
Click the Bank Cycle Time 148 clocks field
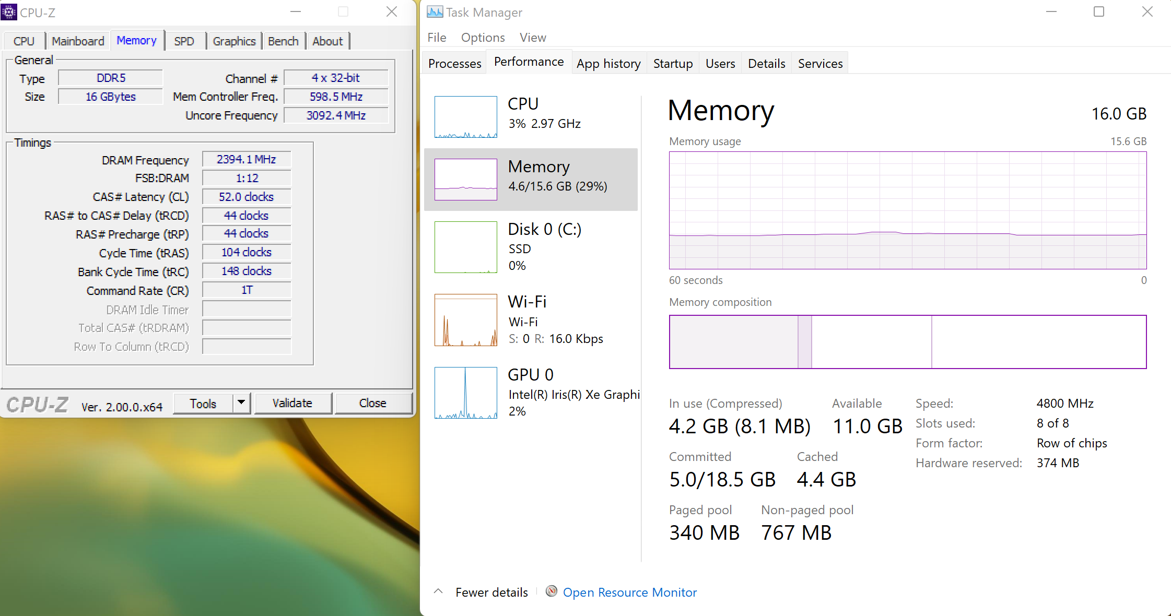[247, 271]
